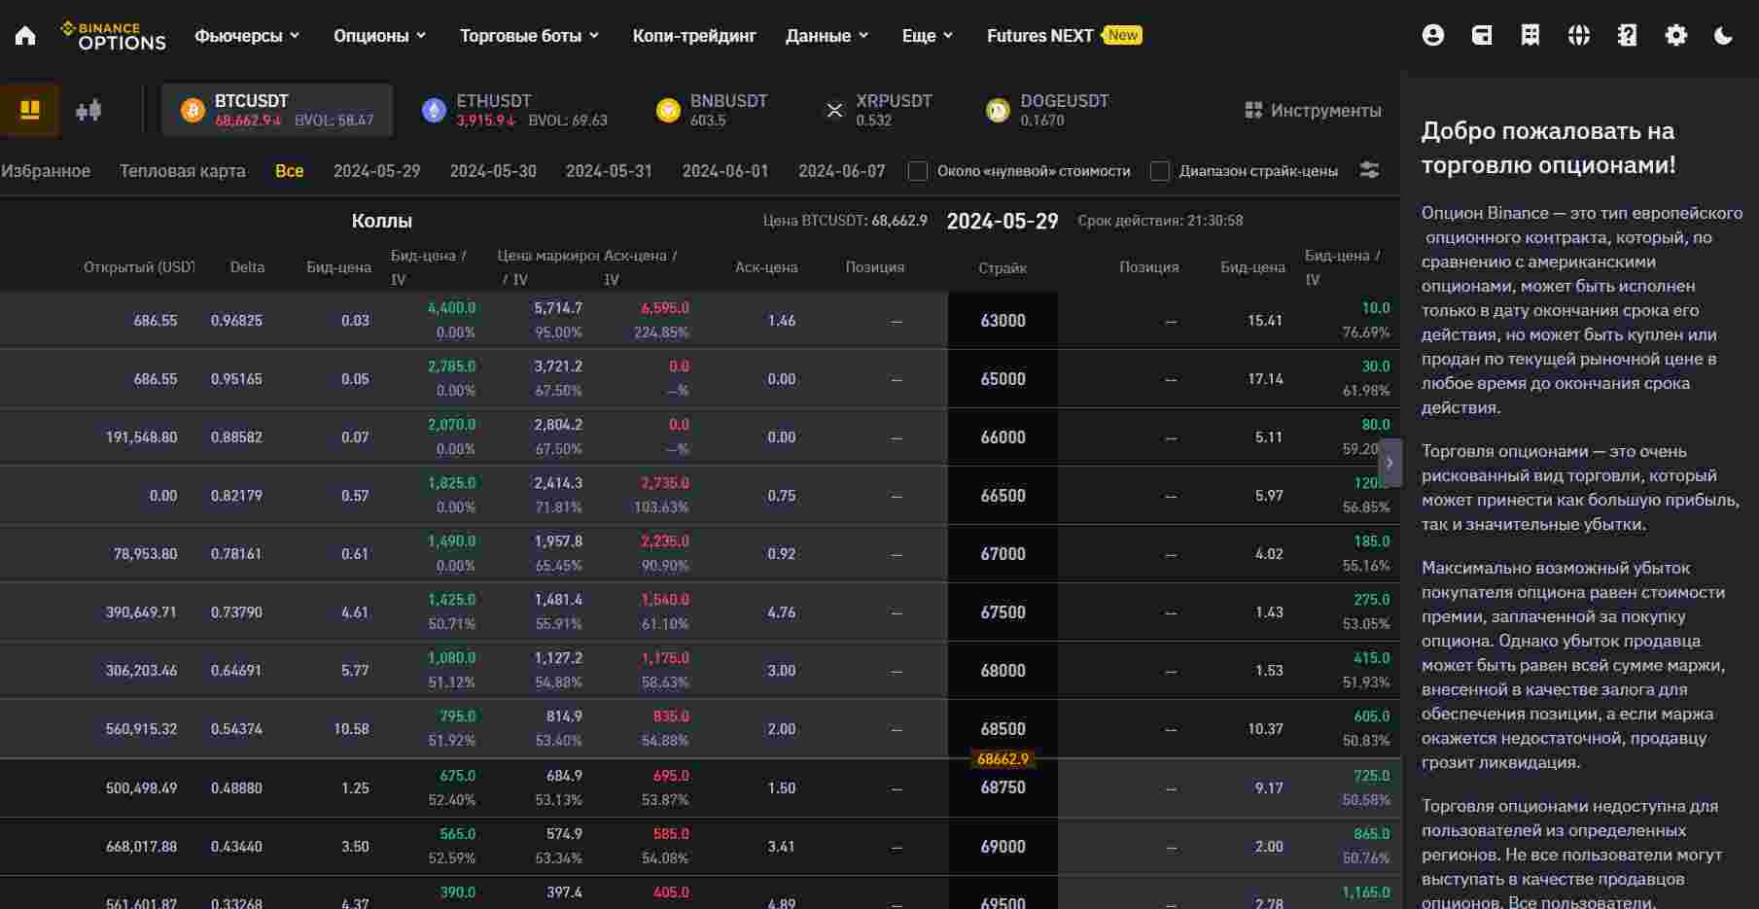Viewport: 1759px width, 909px height.
Task: Select the 2024-06-07 expiry tab
Action: coord(842,171)
